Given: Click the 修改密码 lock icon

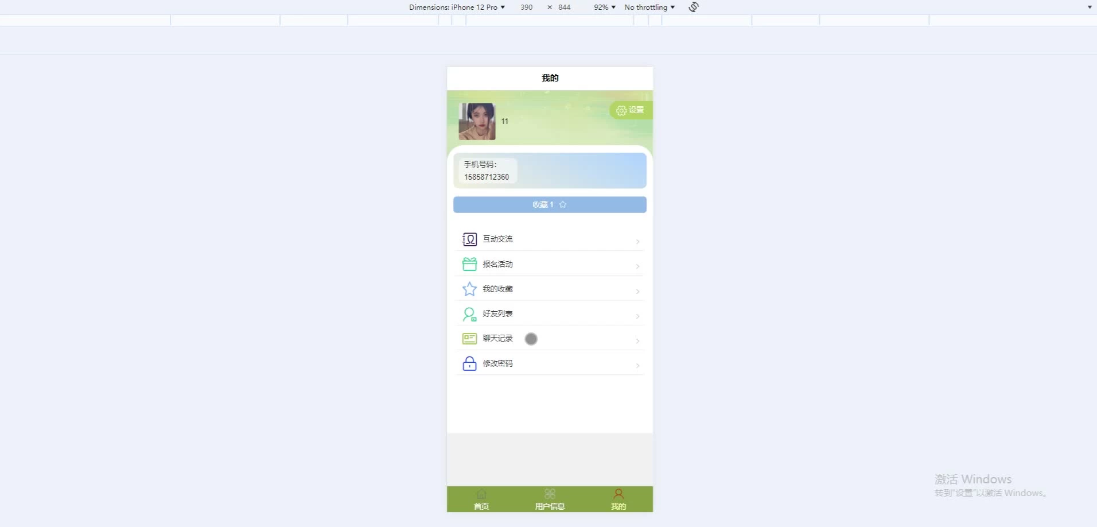Looking at the screenshot, I should 469,363.
